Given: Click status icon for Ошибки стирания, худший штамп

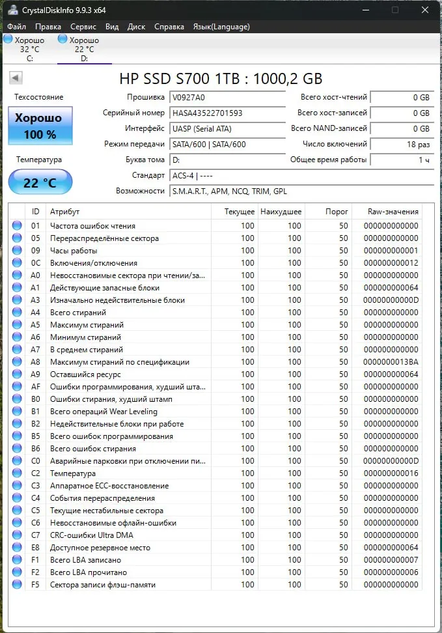Looking at the screenshot, I should 17,399.
